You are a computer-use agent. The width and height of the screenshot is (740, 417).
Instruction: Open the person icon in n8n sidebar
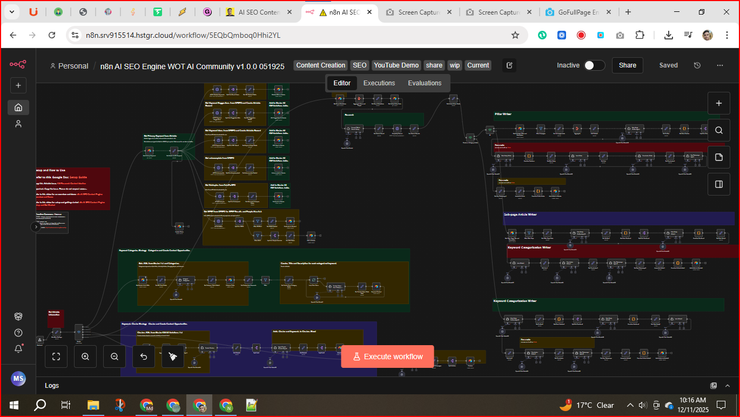pos(18,124)
